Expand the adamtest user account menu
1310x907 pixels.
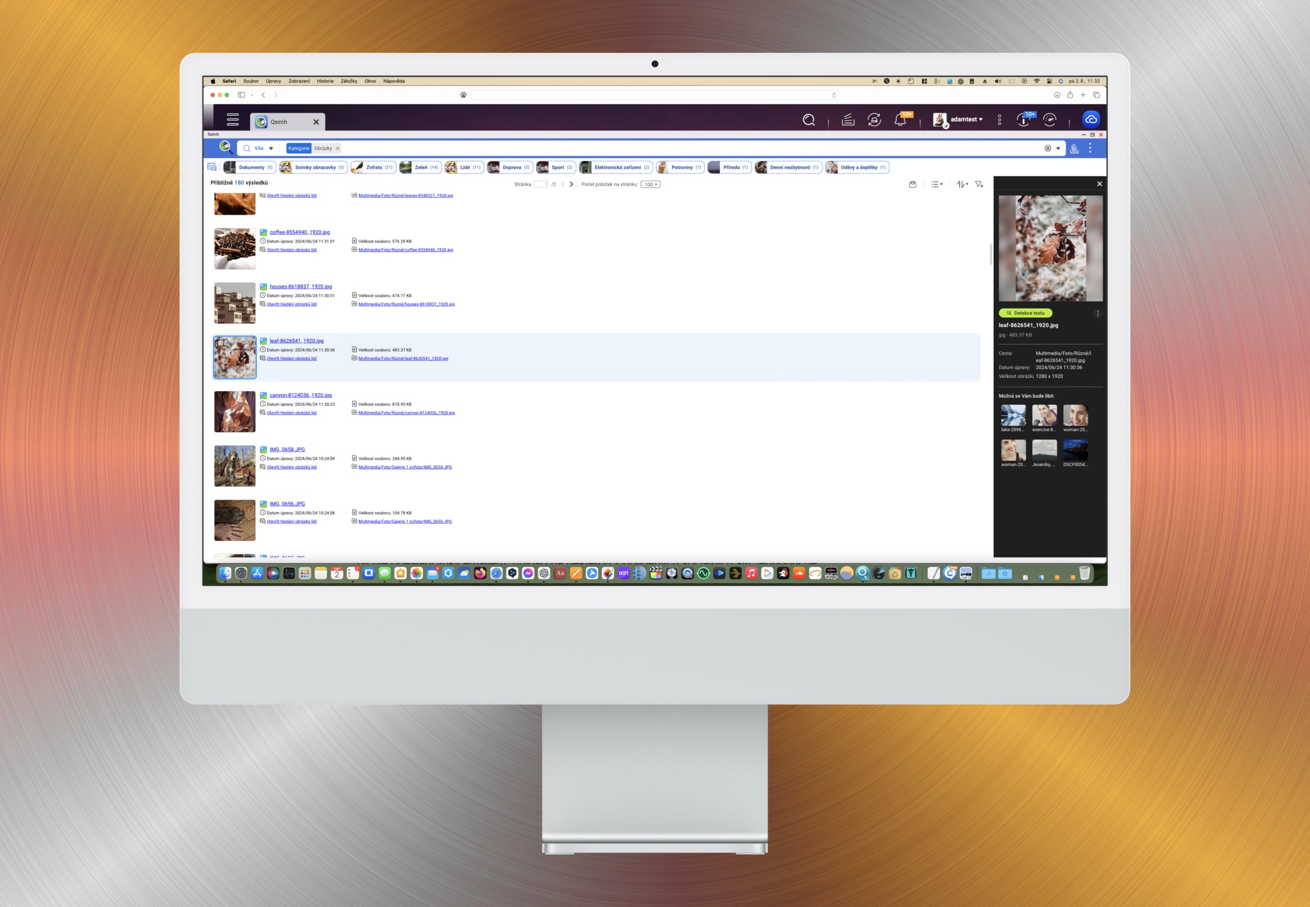click(x=966, y=120)
